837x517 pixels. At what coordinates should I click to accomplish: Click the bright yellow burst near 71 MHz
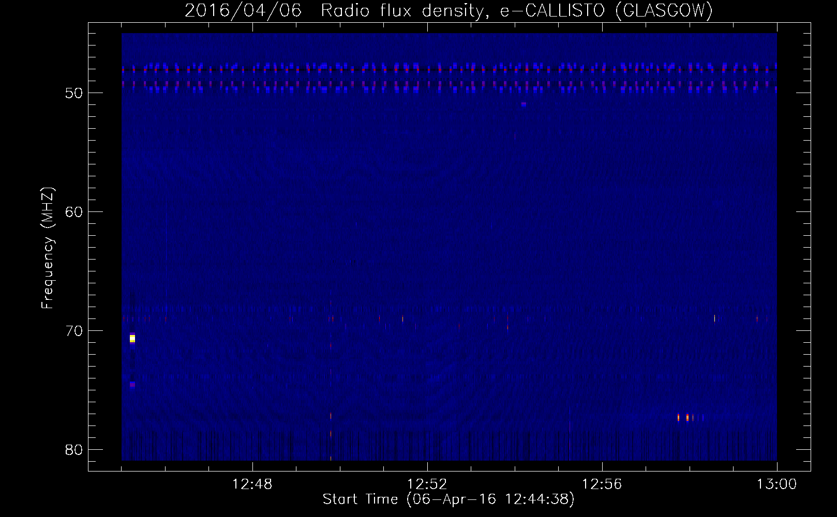(x=132, y=339)
